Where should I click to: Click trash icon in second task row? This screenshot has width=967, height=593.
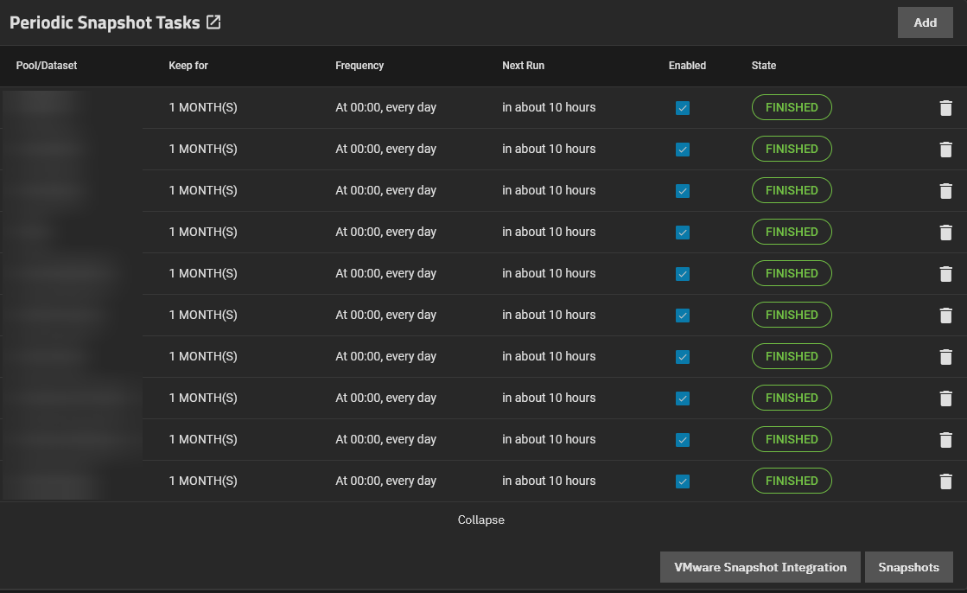point(945,150)
